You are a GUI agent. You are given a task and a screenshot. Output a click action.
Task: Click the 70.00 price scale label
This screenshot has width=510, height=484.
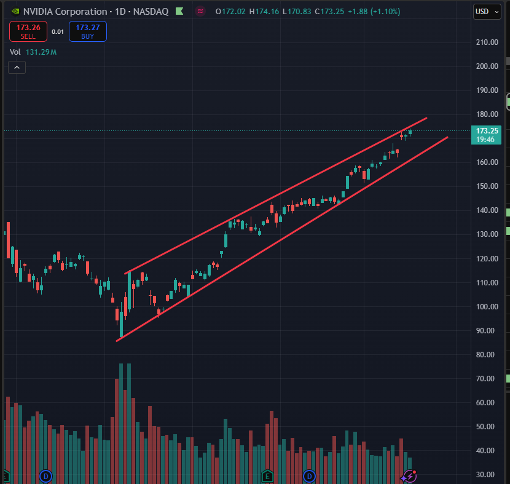[x=485, y=379]
